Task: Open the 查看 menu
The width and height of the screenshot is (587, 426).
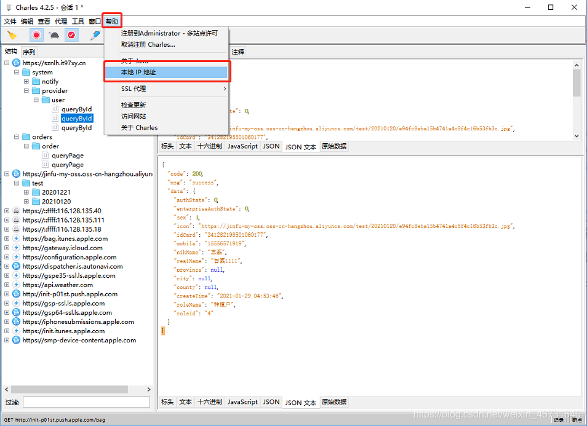Action: (44, 22)
